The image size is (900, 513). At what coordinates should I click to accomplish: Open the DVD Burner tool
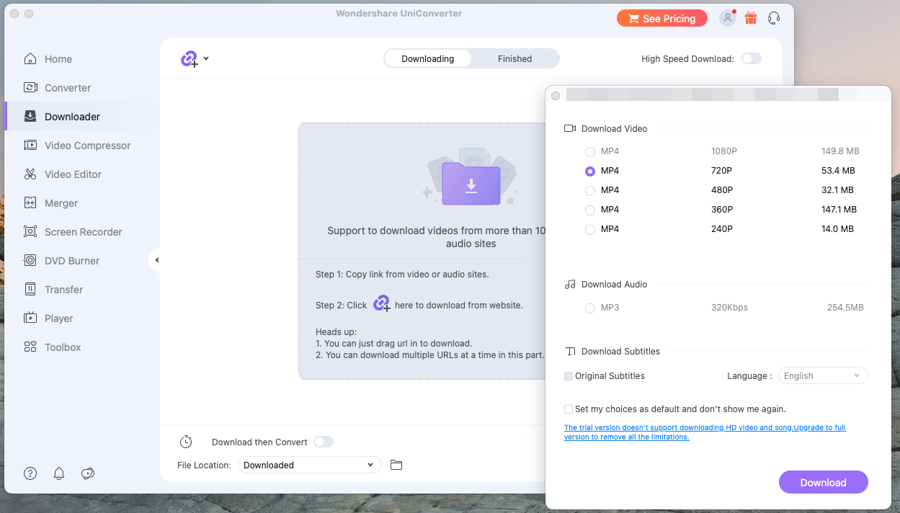point(61,261)
